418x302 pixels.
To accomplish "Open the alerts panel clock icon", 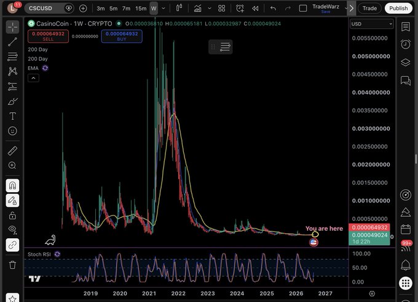I will click(x=406, y=44).
